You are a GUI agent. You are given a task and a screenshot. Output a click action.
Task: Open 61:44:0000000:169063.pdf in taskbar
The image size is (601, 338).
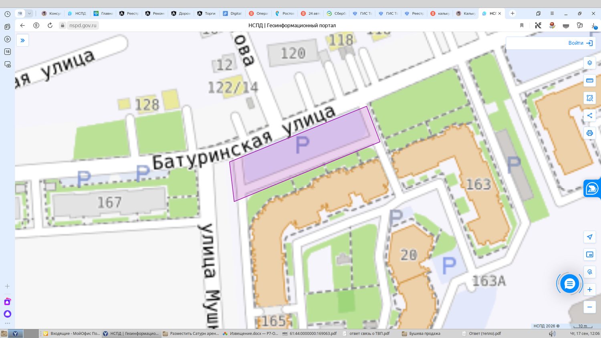pos(310,333)
